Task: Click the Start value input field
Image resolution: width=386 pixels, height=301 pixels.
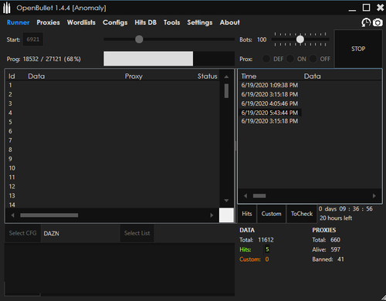Action: (x=33, y=39)
